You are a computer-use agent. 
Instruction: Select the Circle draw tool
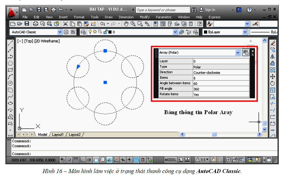(x=10, y=83)
